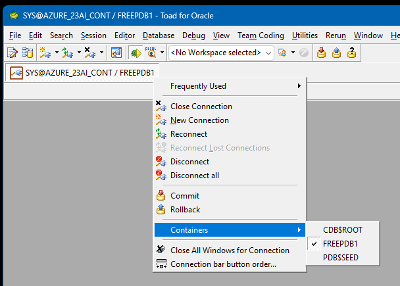The height and width of the screenshot is (286, 400).
Task: Click the PL/SQL profiler toolbar icon
Action: 151,53
